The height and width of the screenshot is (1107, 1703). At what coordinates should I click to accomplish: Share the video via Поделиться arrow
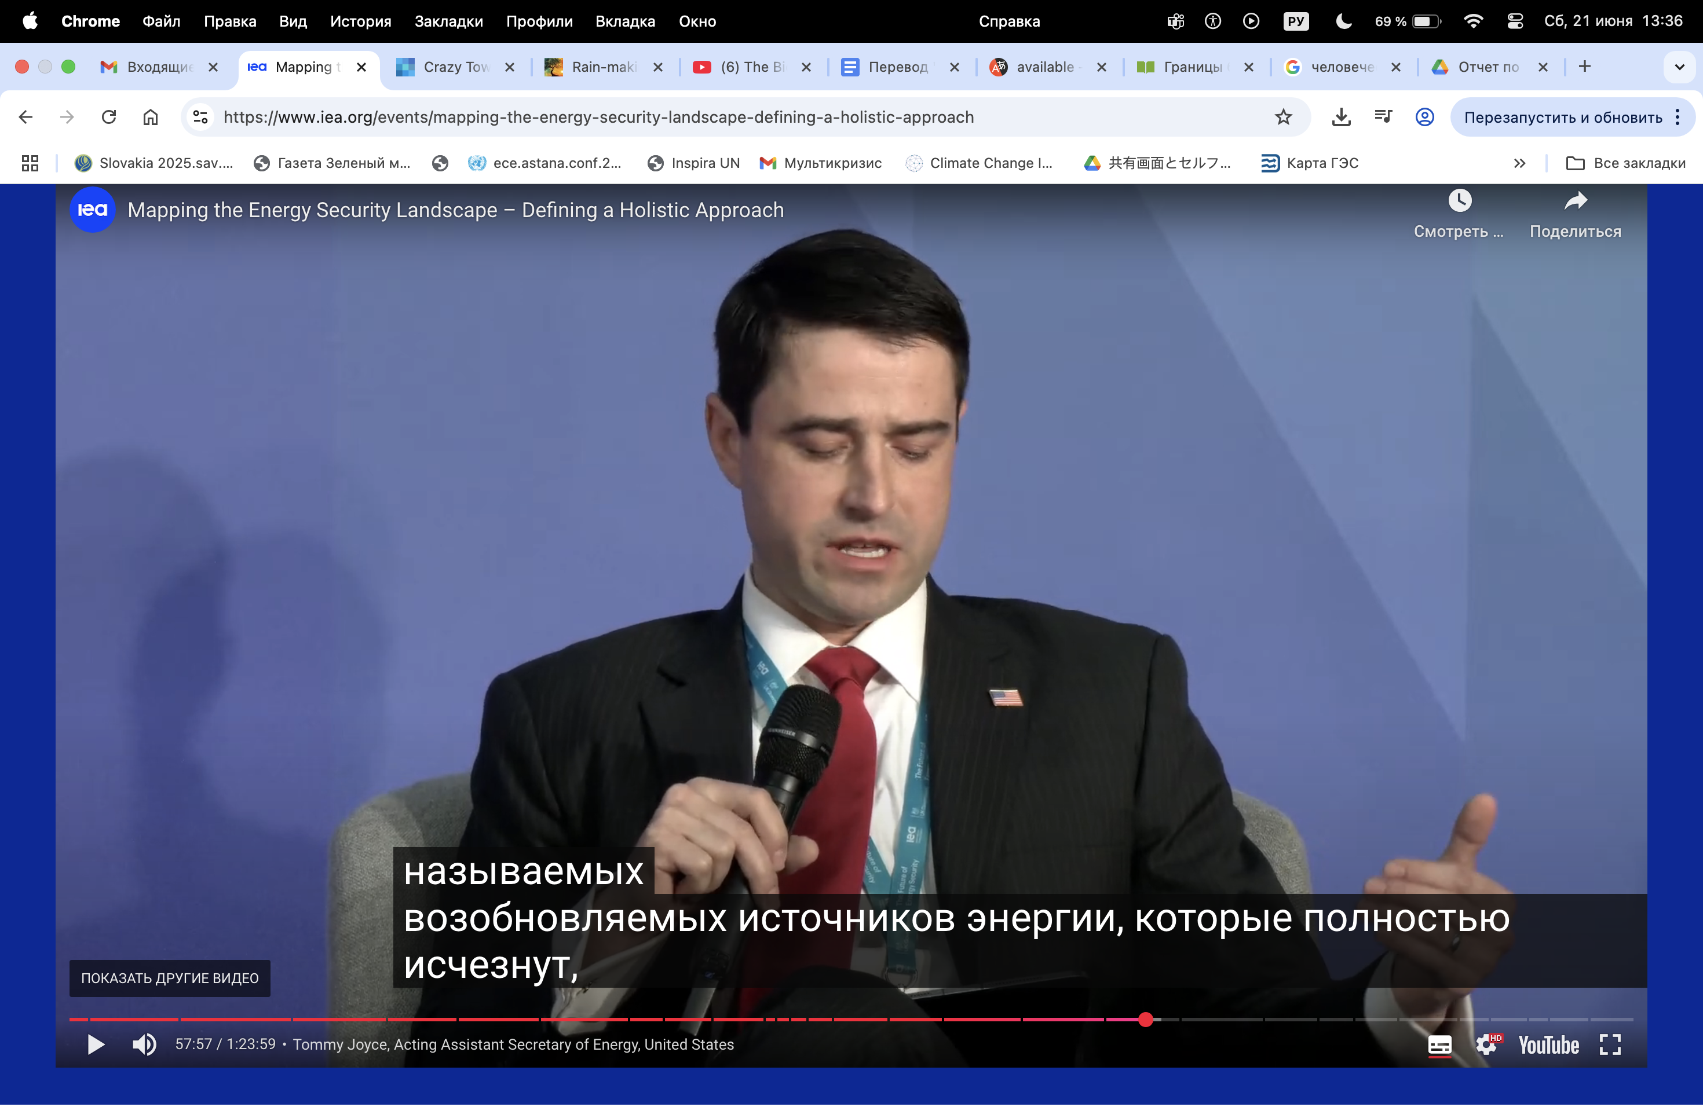1575,201
